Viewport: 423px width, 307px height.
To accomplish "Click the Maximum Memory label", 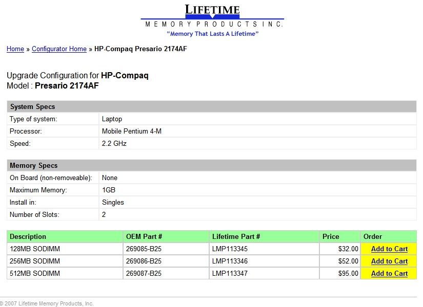I will (x=38, y=190).
